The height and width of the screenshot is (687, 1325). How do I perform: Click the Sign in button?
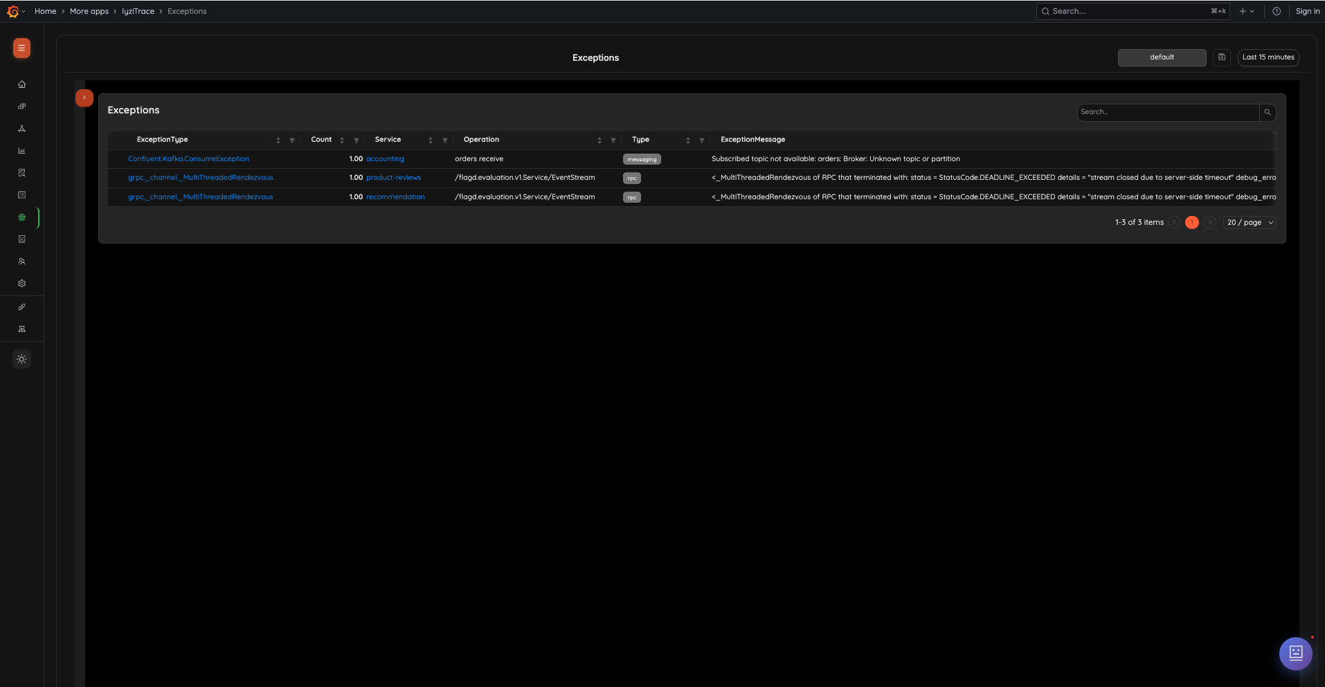tap(1308, 11)
